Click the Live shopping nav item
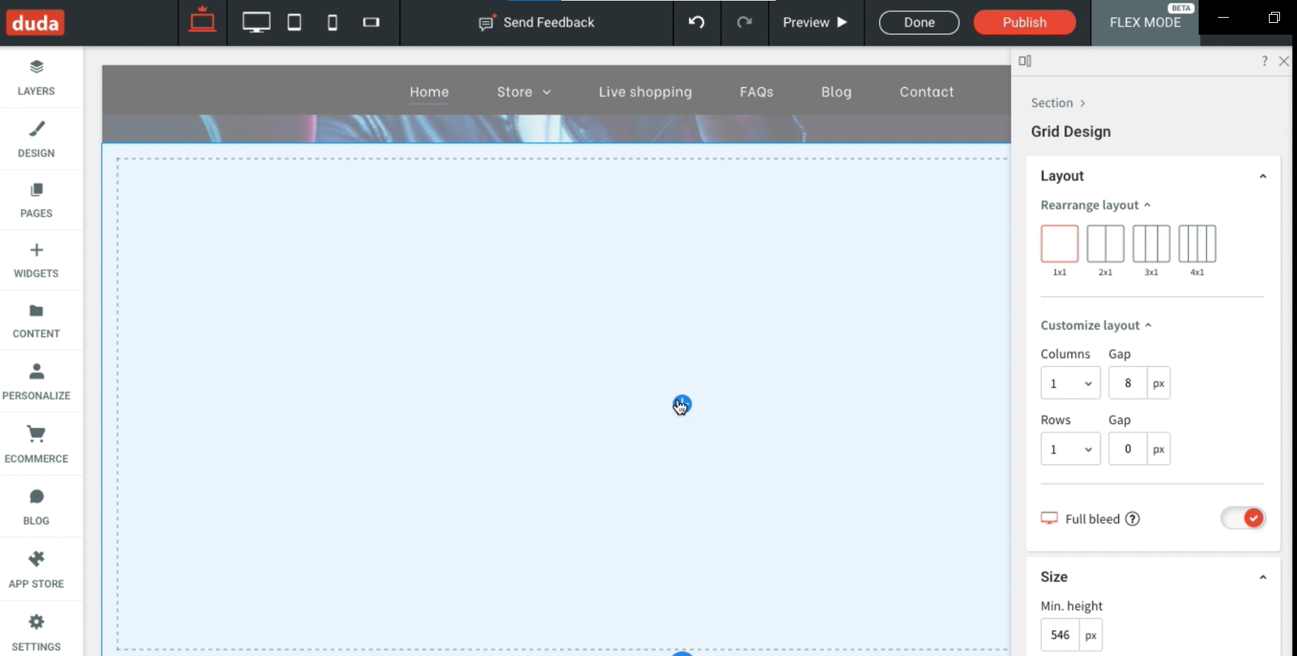 [x=645, y=92]
